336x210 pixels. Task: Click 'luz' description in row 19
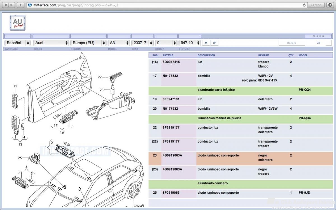point(200,99)
